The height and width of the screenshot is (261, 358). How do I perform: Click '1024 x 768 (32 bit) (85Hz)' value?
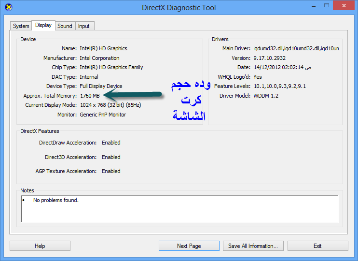[x=111, y=105]
